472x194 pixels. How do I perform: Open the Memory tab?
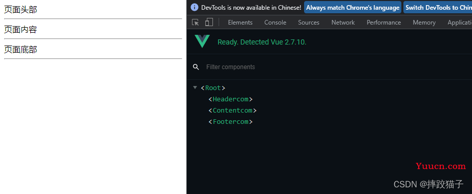pos(424,23)
